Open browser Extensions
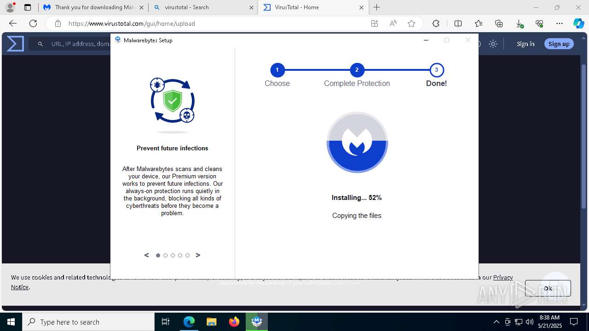 tap(436, 23)
